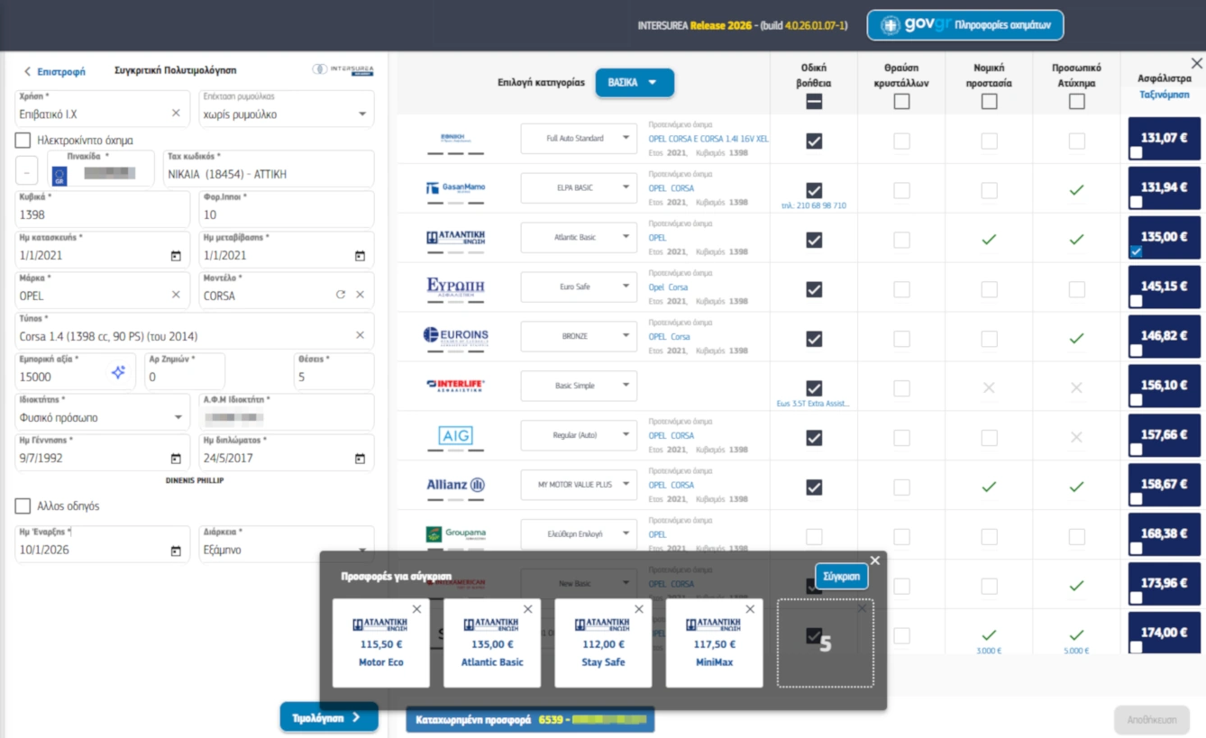Expand the Ιδιοκτήτης Φυσικό πρόσωπο dropdown
This screenshot has height=738, width=1206.
pos(178,418)
